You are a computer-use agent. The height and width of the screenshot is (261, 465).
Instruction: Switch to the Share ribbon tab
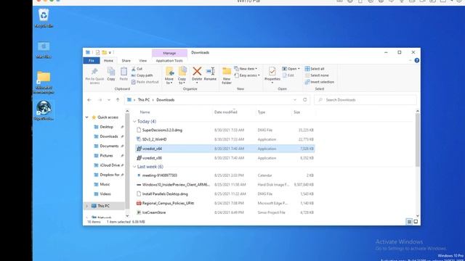coord(126,61)
